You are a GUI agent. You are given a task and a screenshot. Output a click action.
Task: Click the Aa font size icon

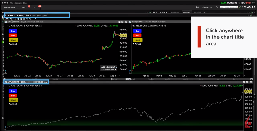click(x=197, y=7)
